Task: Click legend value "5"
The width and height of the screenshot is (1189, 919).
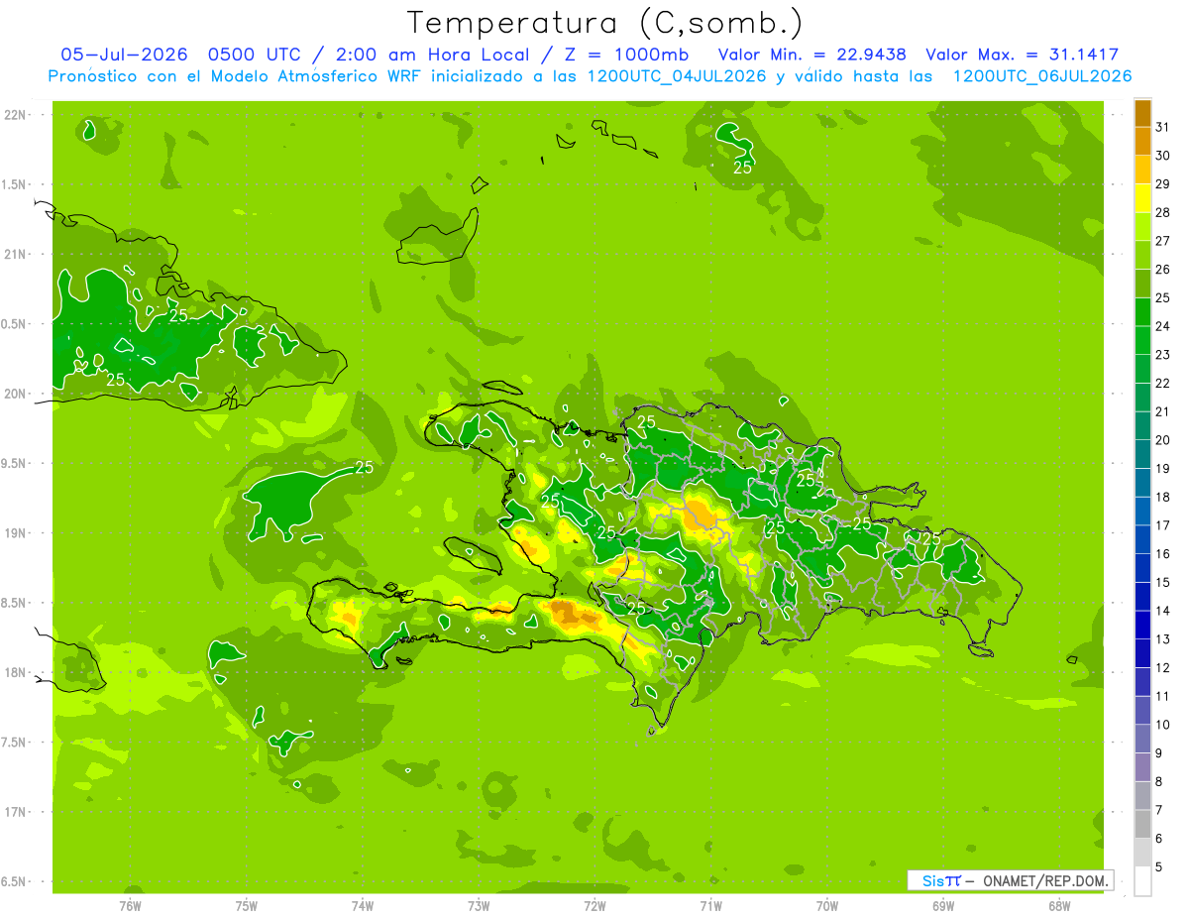Action: point(1159,866)
